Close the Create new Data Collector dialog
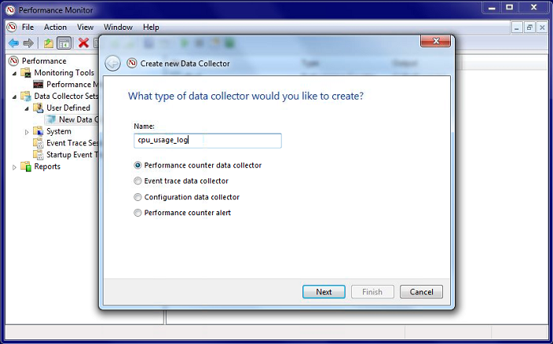The width and height of the screenshot is (553, 344). pos(435,42)
